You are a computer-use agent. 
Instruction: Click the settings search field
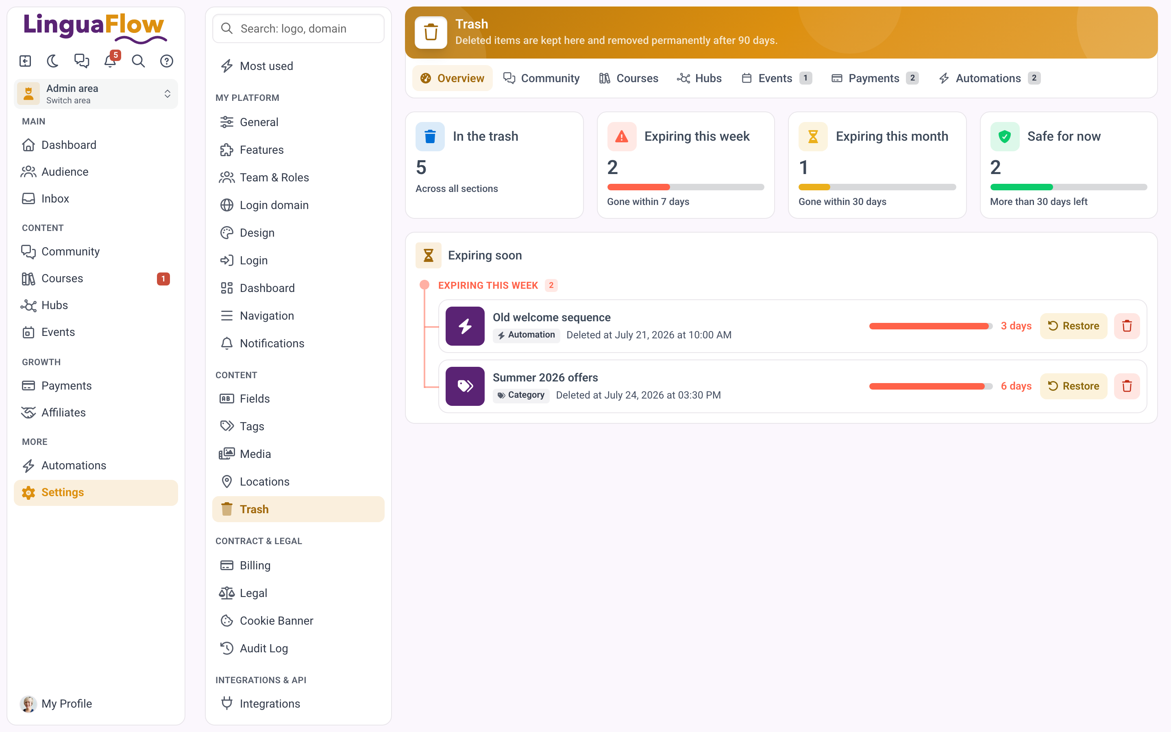pyautogui.click(x=298, y=28)
